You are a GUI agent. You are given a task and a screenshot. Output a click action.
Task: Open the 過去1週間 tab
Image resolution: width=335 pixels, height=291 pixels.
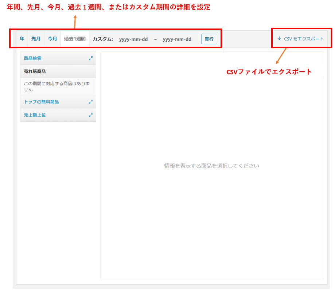coord(75,39)
